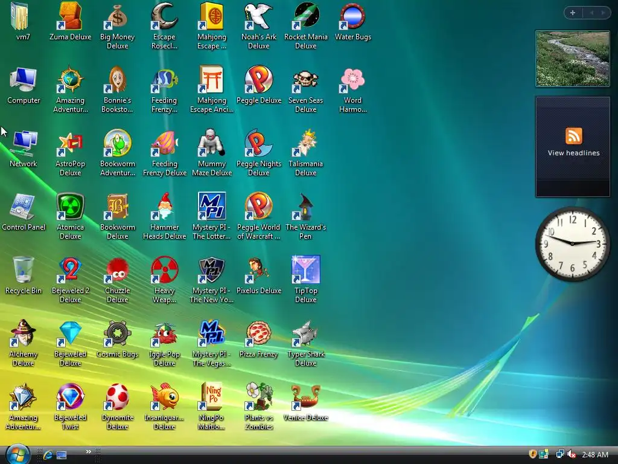Click the Heavy Weapon radiation icon
This screenshot has height=464, width=618.
(x=164, y=270)
